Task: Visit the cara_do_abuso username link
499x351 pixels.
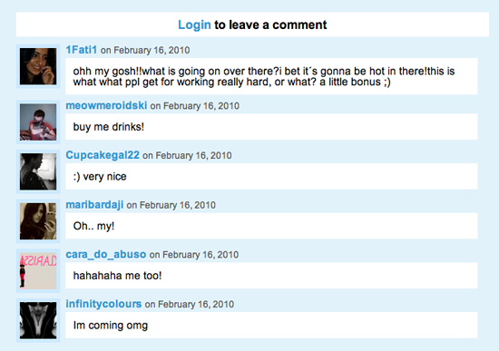Action: coord(106,254)
